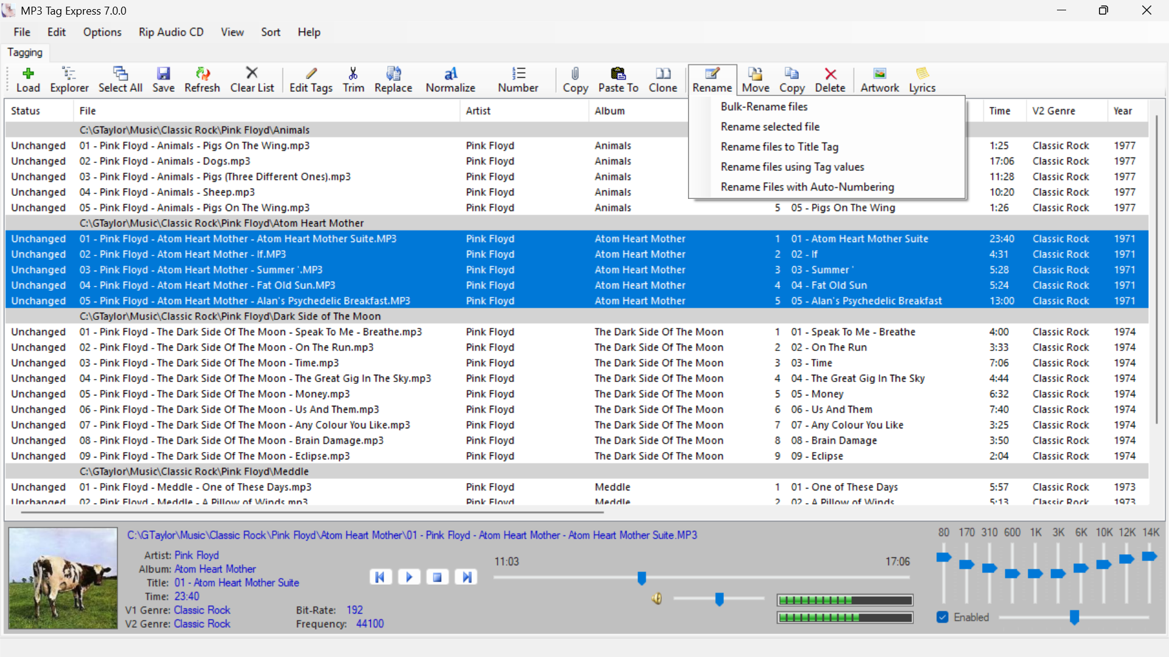The height and width of the screenshot is (657, 1169).
Task: Stop playback with the Stop button
Action: pyautogui.click(x=437, y=577)
